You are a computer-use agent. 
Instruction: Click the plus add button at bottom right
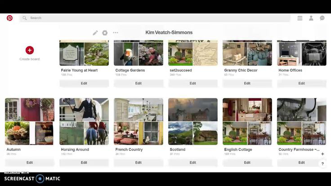pos(322,154)
